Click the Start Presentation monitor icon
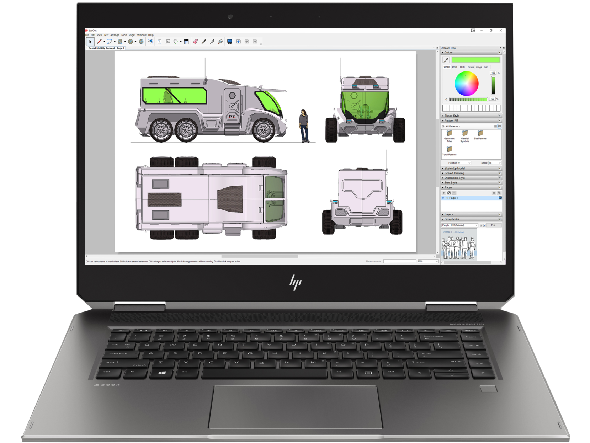Screen dimensions: 590x443 [x=230, y=42]
